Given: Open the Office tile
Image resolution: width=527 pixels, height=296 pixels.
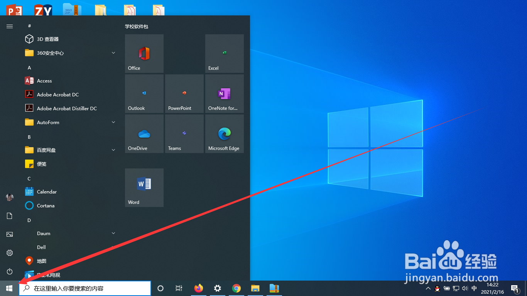Looking at the screenshot, I should [144, 54].
